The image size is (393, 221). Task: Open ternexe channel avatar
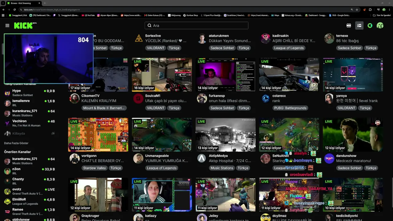(329, 38)
